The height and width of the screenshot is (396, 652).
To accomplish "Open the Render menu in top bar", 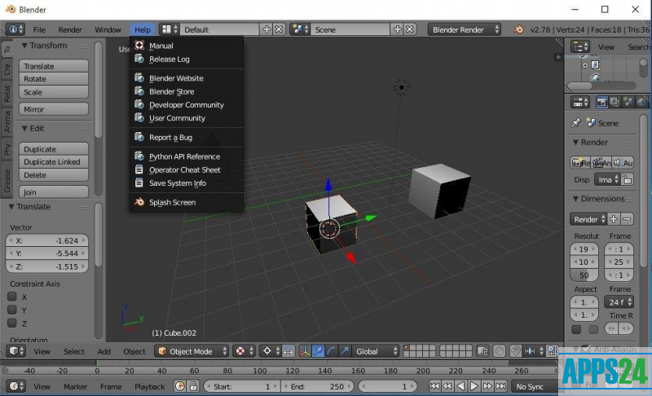I will (x=70, y=29).
